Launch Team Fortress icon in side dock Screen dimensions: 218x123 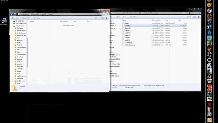tap(209, 16)
